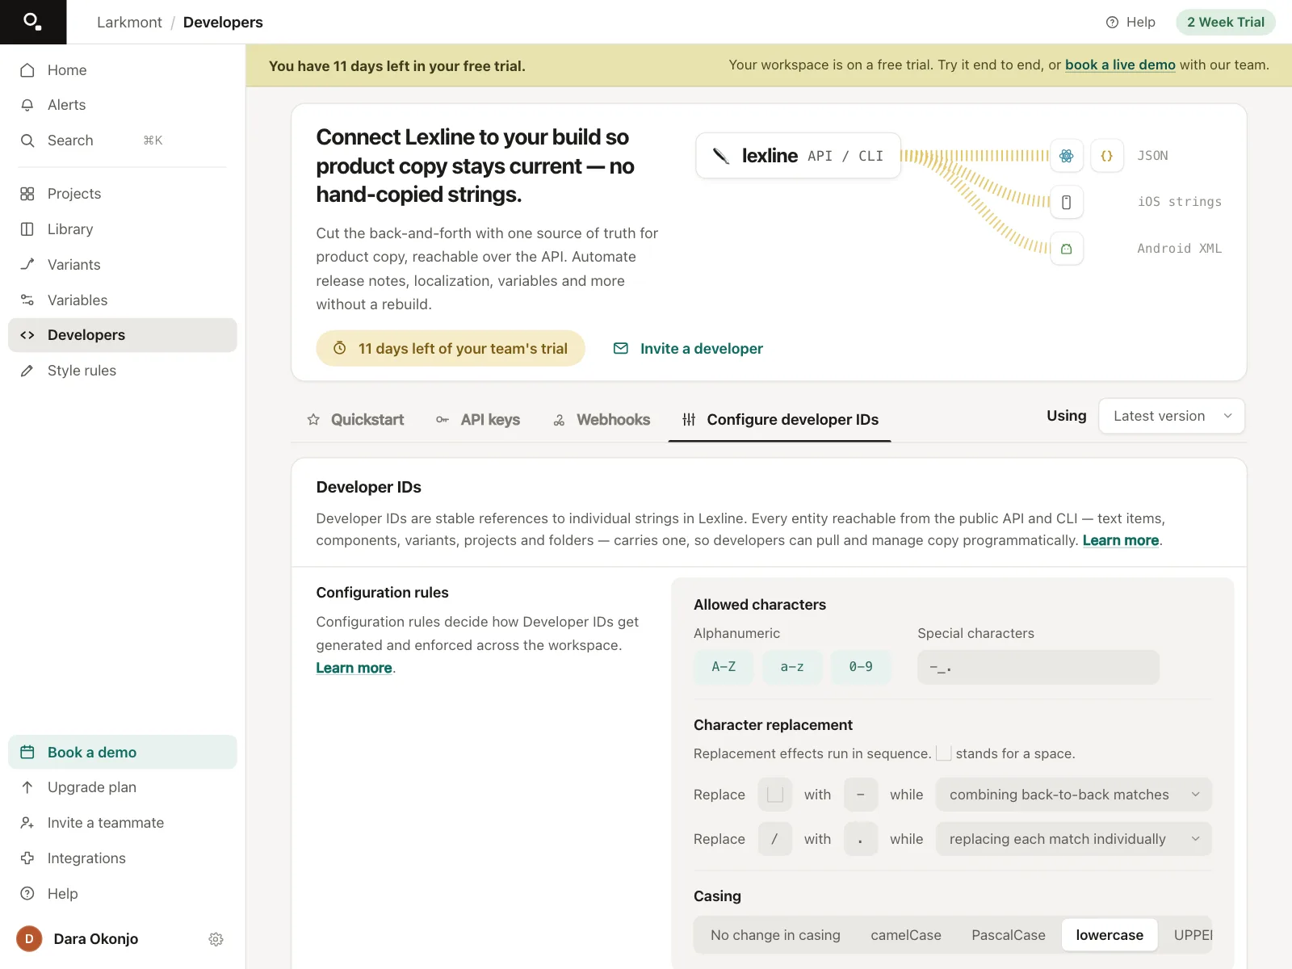Click the Projects grid icon
This screenshot has width=1292, height=969.
tap(27, 194)
